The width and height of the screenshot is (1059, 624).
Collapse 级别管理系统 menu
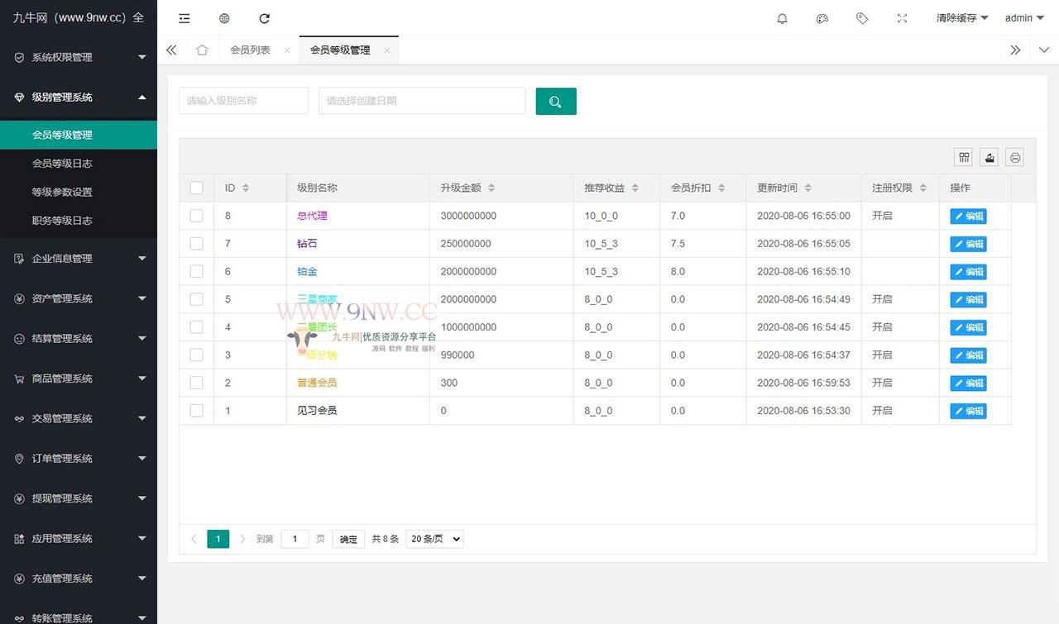79,97
